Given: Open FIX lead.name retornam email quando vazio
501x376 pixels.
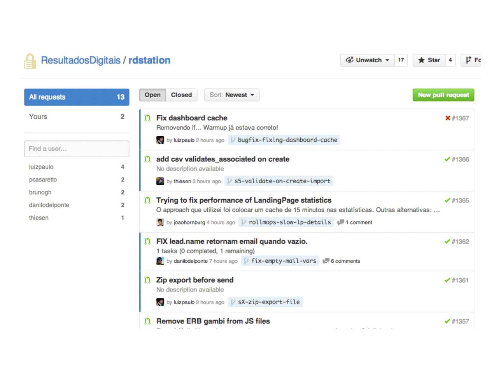Looking at the screenshot, I should pos(232,241).
